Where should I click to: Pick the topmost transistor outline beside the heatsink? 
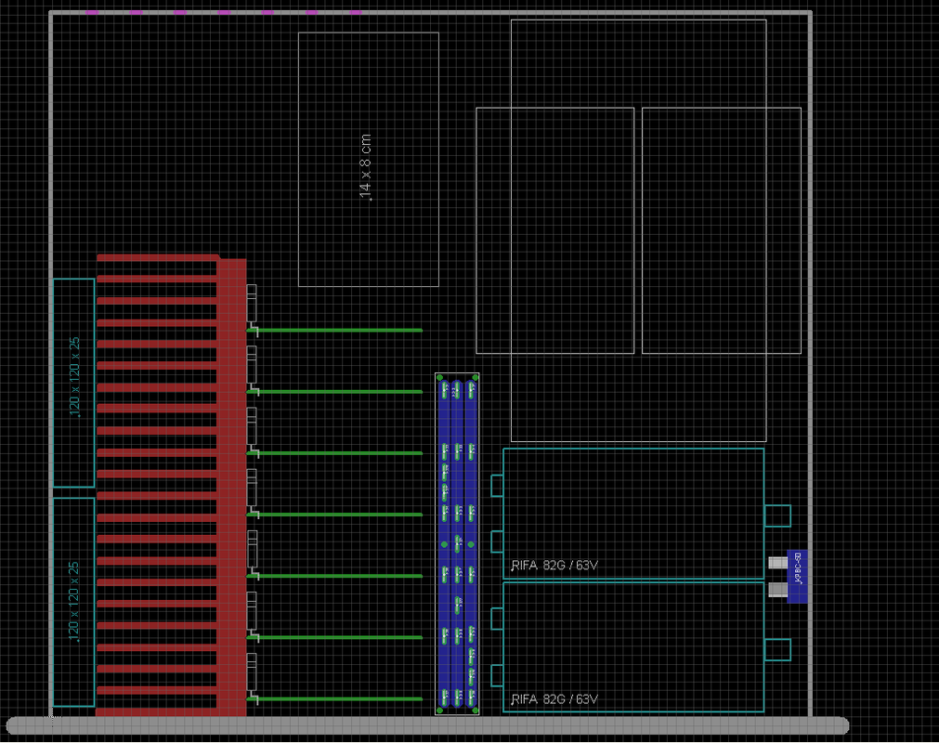point(252,304)
